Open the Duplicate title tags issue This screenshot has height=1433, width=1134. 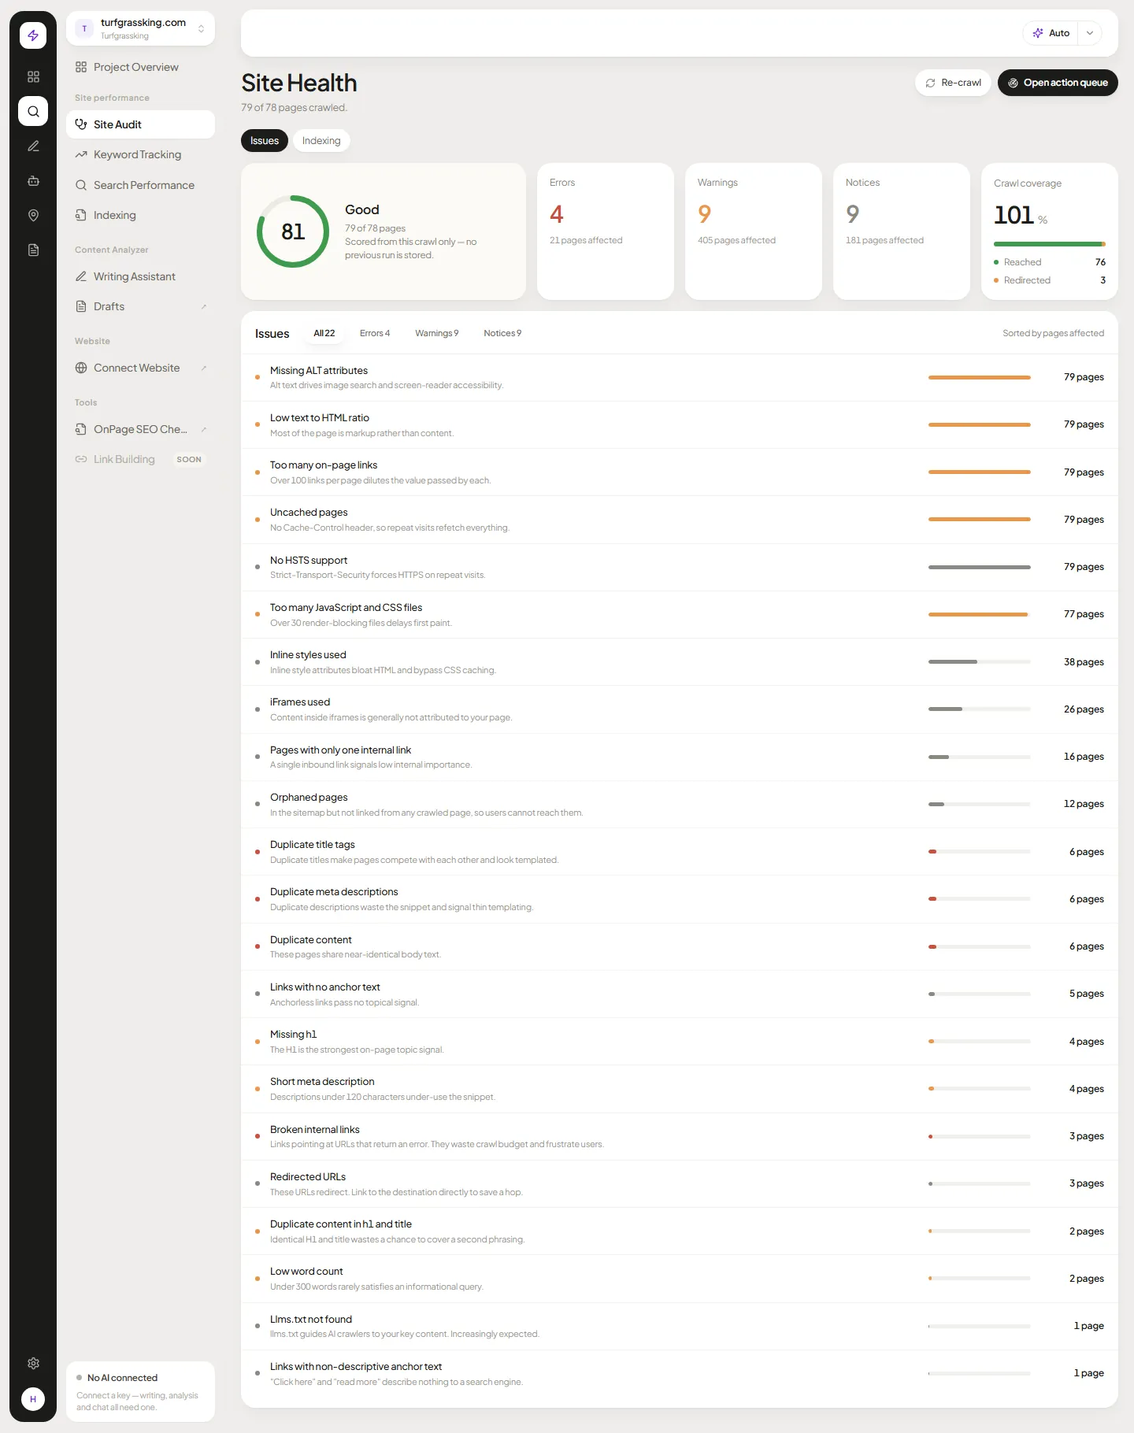[x=680, y=851]
